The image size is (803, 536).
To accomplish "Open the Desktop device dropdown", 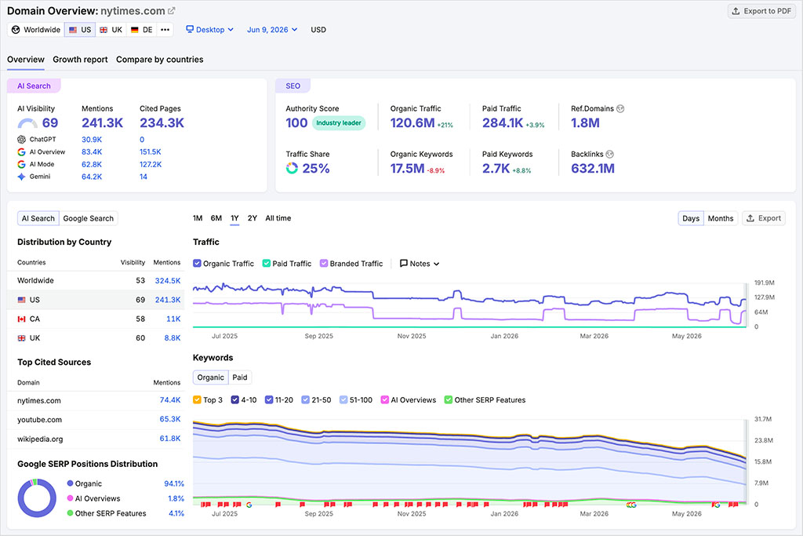I will (209, 30).
